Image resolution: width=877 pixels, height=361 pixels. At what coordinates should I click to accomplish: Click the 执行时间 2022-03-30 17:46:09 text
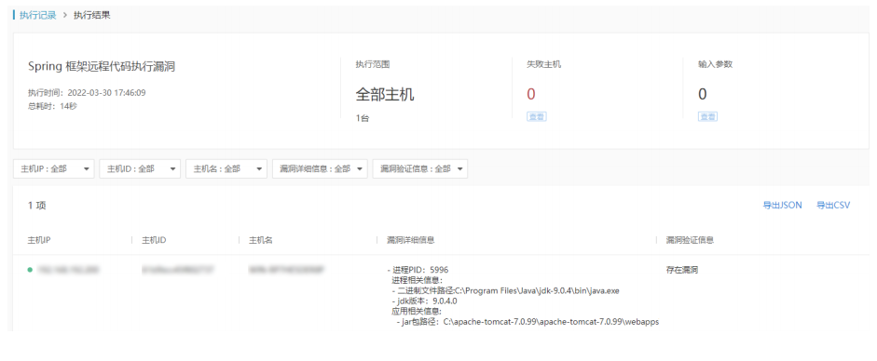click(87, 93)
